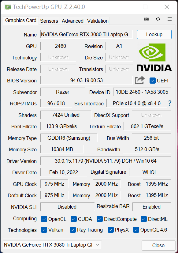
Task: Switch to the Sensors tab
Action: point(49,21)
